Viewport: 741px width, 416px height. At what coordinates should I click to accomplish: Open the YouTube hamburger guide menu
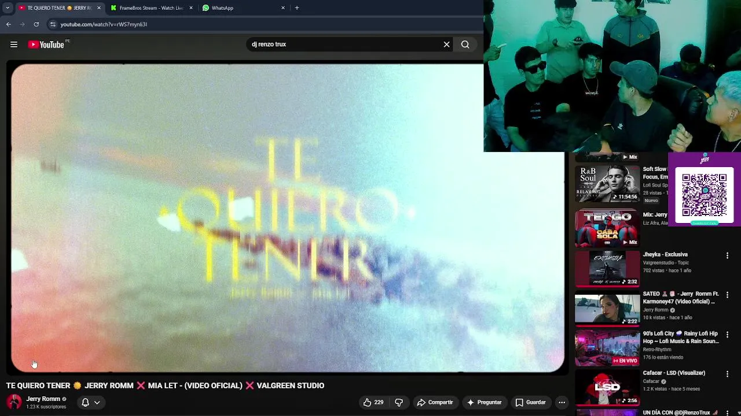pos(14,44)
